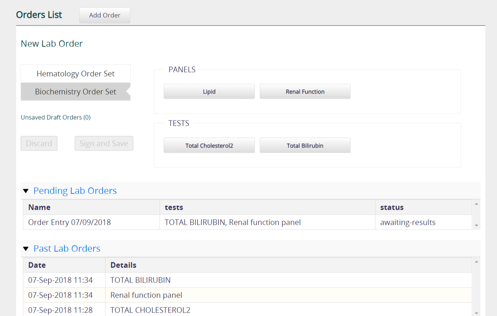
Task: Click the Past Lab Orders scrollbar down arrow
Action: (476, 312)
